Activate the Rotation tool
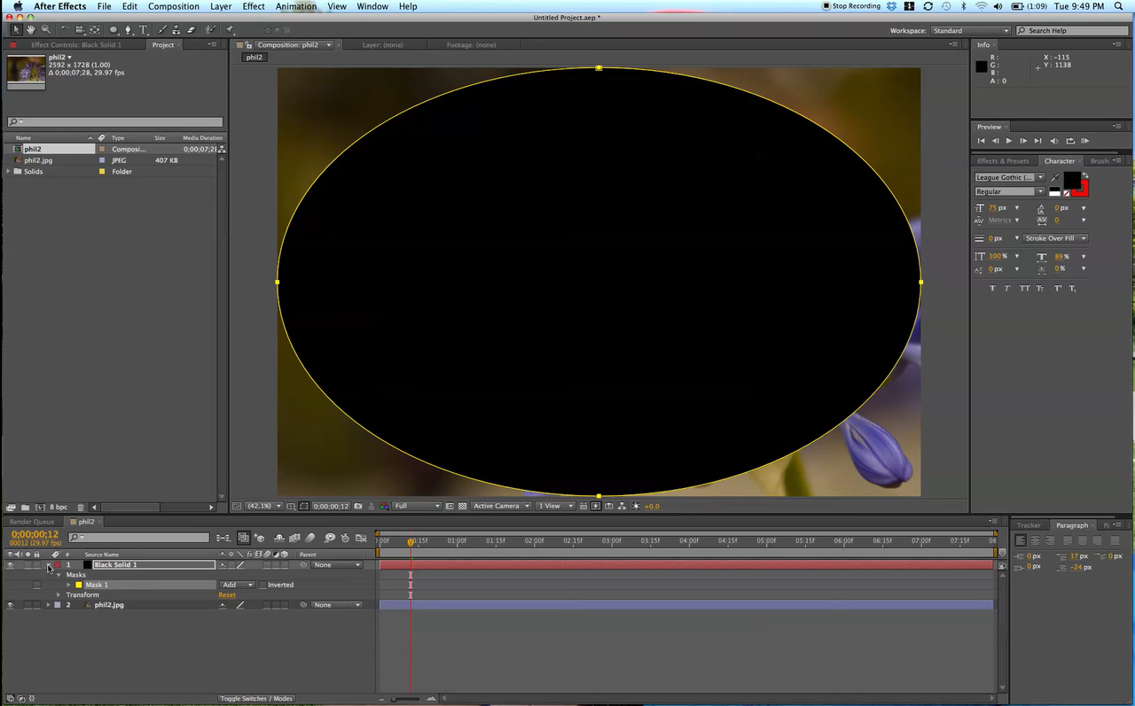Screen dimensions: 1135x706 pos(65,28)
